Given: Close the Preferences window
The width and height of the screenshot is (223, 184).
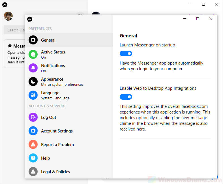Looking at the screenshot, I should point(211,19).
